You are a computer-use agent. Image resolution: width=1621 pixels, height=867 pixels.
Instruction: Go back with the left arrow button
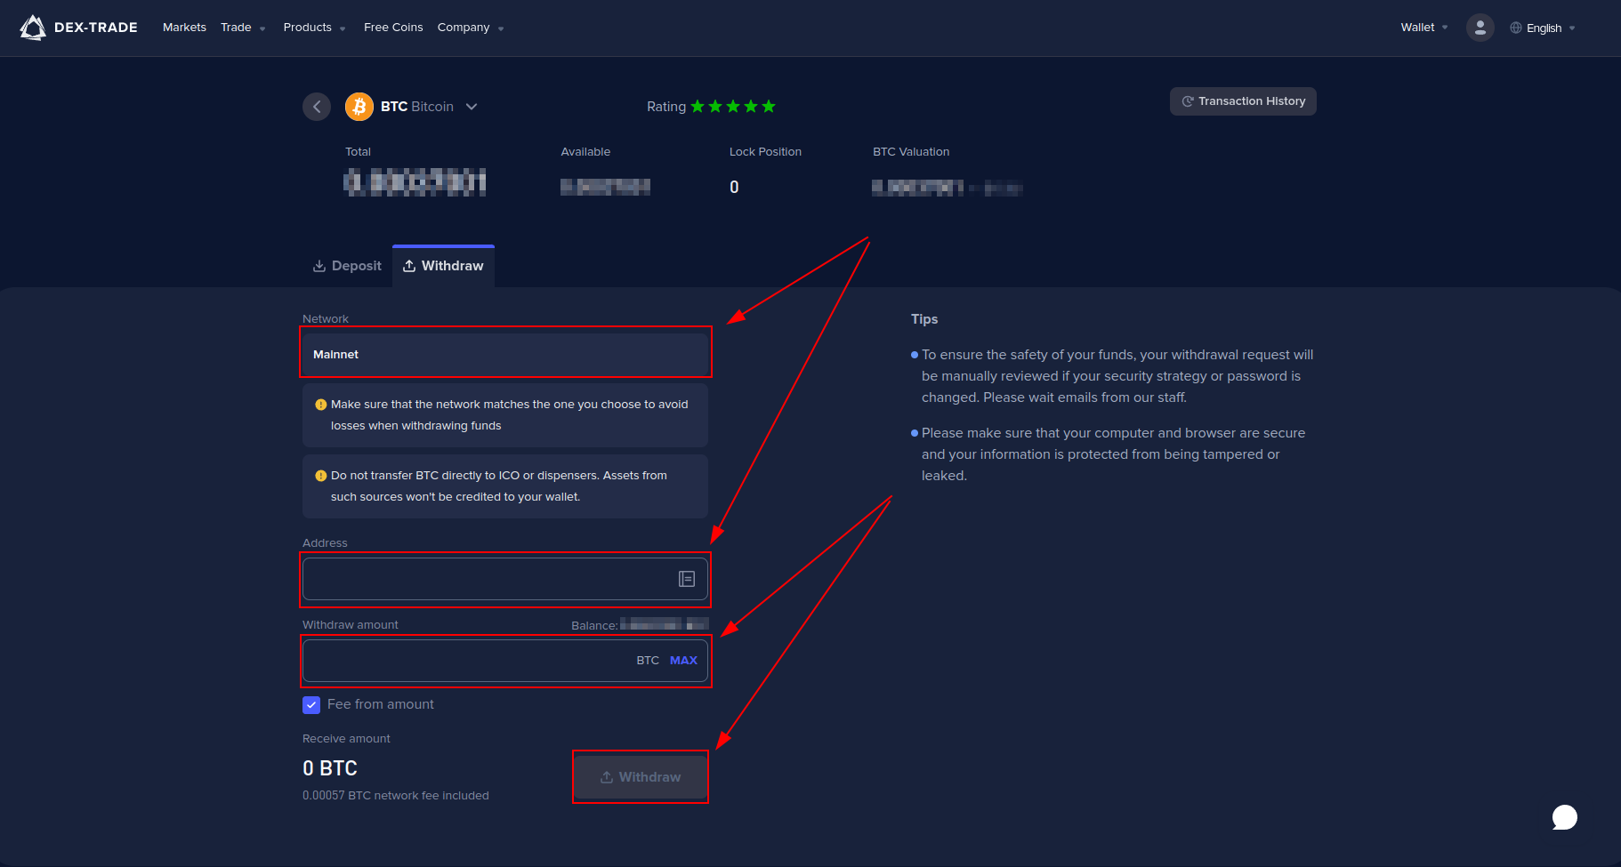[317, 107]
